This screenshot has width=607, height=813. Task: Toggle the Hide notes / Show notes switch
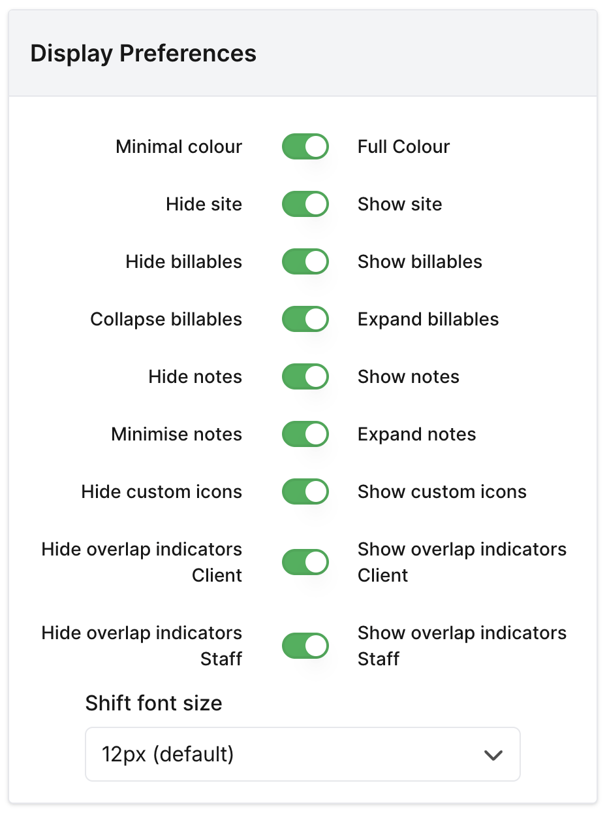tap(305, 377)
